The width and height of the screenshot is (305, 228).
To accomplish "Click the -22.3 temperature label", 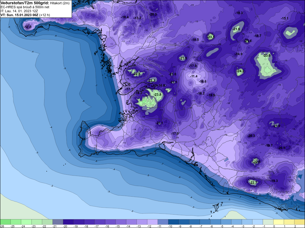I will point(152,80).
